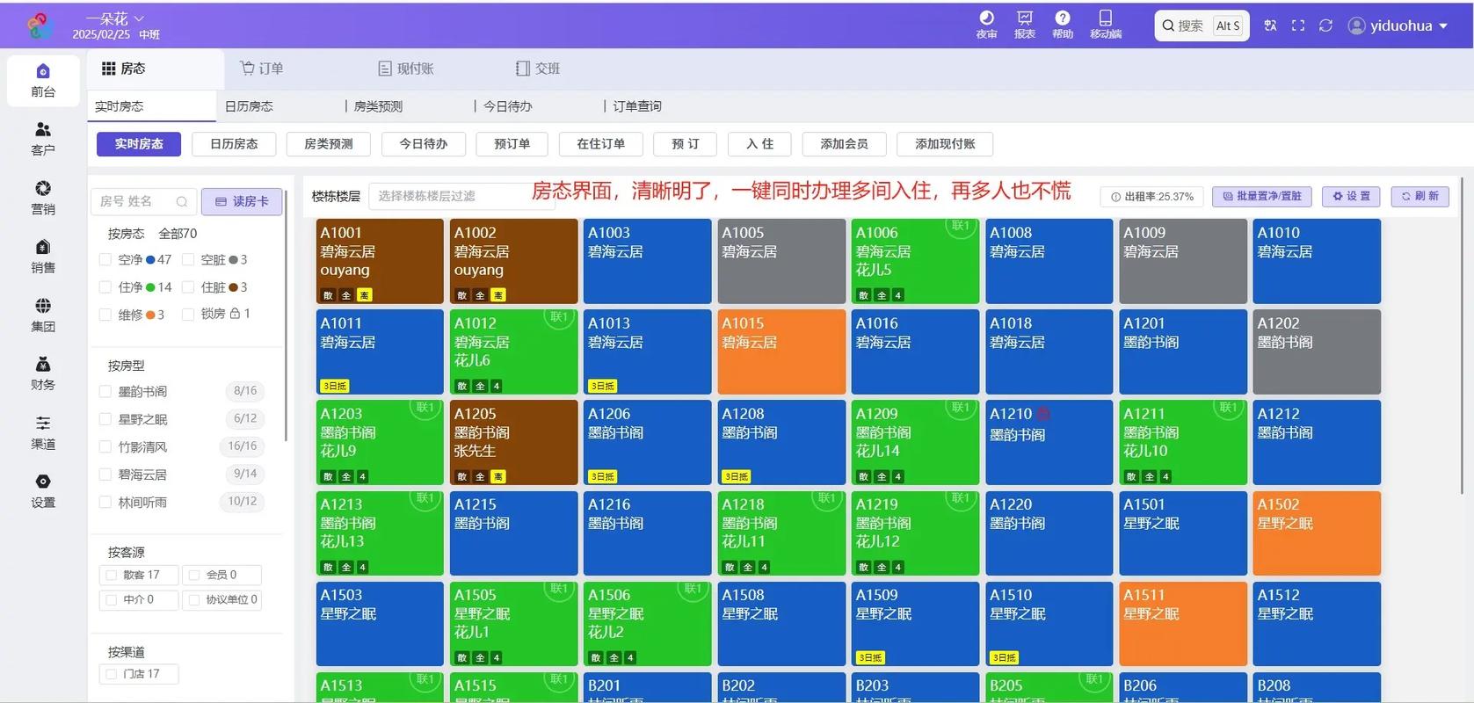1474x703 pixels.
Task: Open 渠道 channels in sidebar
Action: click(x=43, y=432)
